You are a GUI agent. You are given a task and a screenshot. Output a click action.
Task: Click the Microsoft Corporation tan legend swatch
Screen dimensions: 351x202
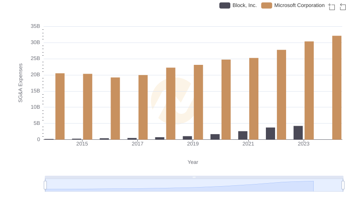(x=267, y=5)
